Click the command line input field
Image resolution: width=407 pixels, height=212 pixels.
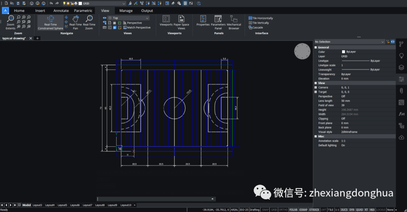[x=155, y=199]
